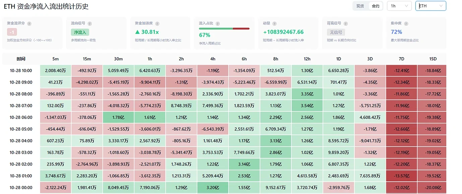Select the 3.14亿 cell
The height and width of the screenshot is (194, 462).
244,164
